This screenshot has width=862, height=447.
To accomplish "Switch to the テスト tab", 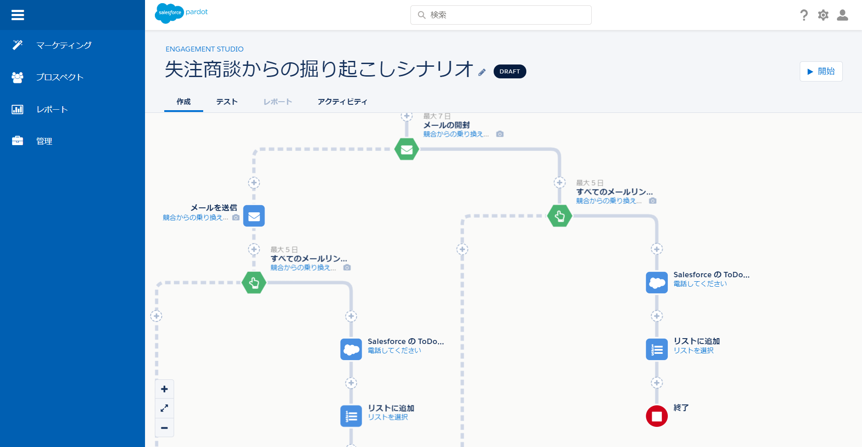I will 227,102.
